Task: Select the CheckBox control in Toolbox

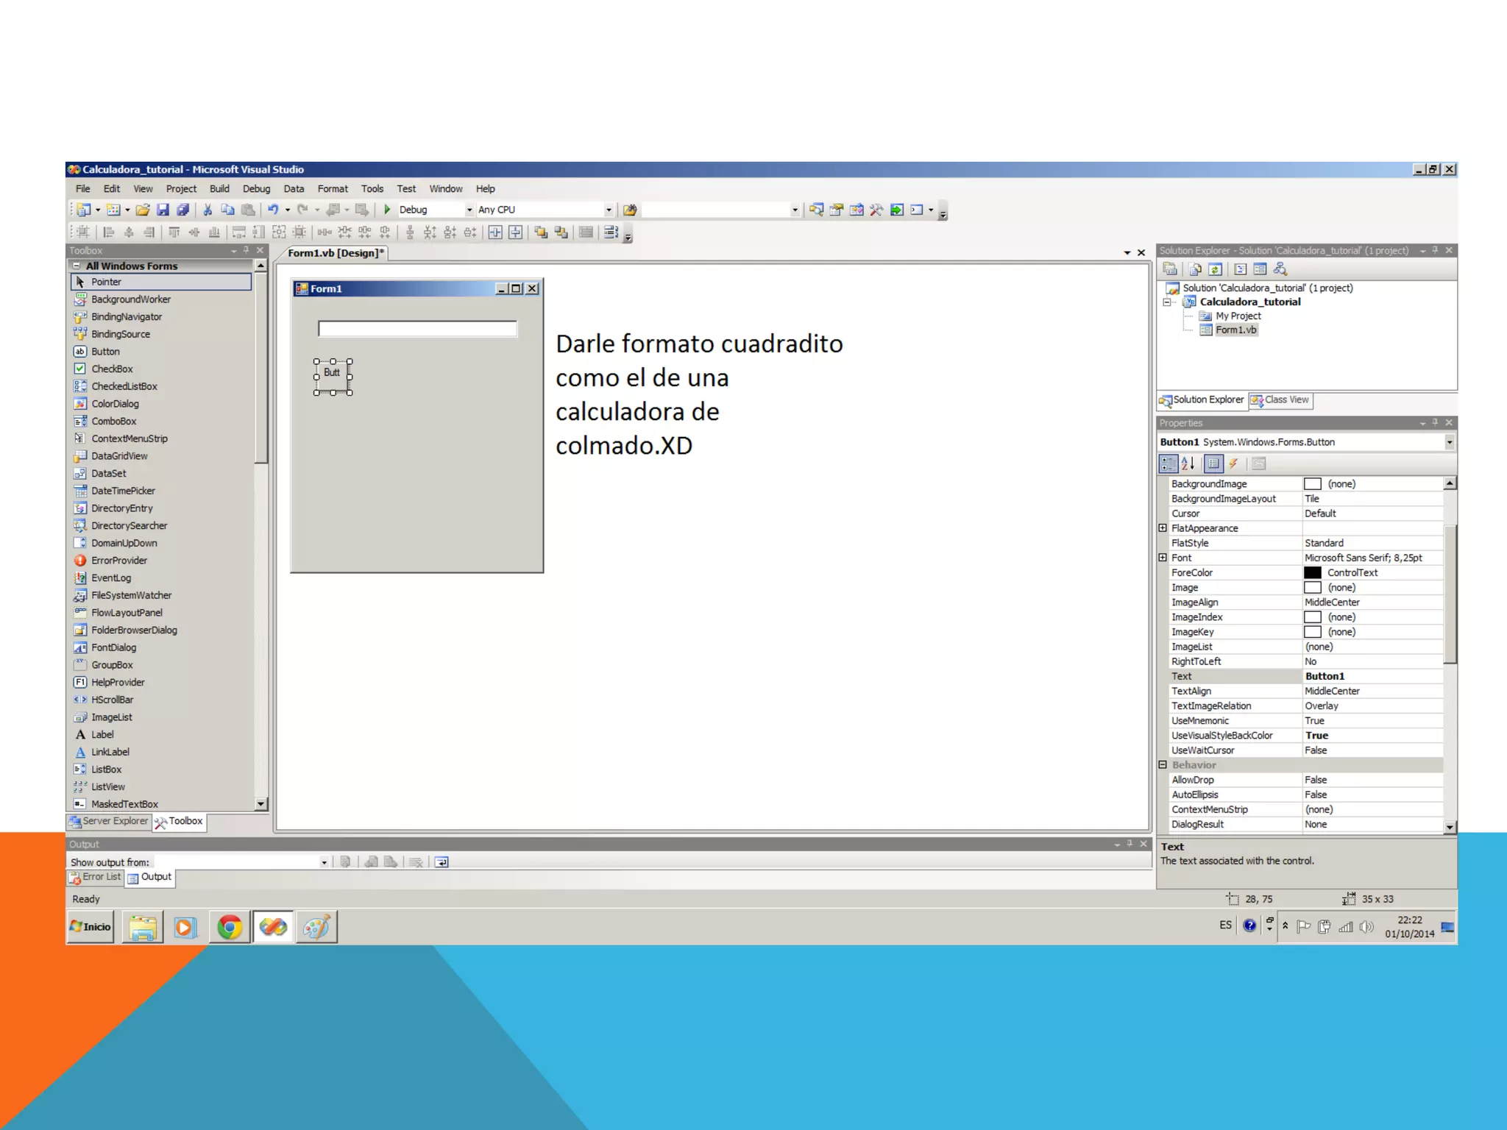Action: click(x=112, y=369)
